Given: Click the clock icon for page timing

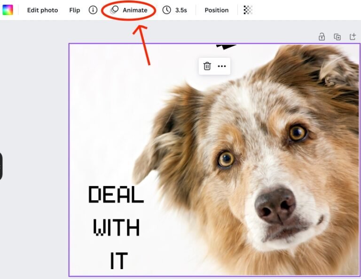Looking at the screenshot, I should coord(167,10).
